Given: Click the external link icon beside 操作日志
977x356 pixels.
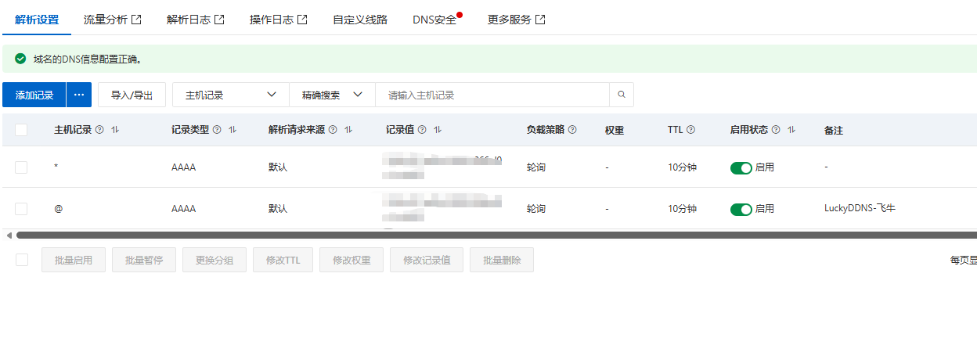Looking at the screenshot, I should click(x=302, y=20).
